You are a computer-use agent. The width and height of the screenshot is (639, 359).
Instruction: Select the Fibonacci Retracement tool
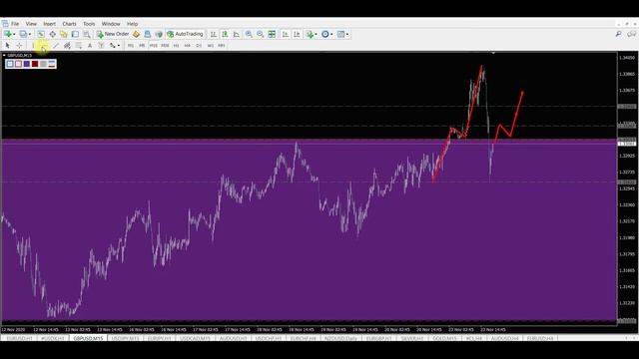click(79, 46)
